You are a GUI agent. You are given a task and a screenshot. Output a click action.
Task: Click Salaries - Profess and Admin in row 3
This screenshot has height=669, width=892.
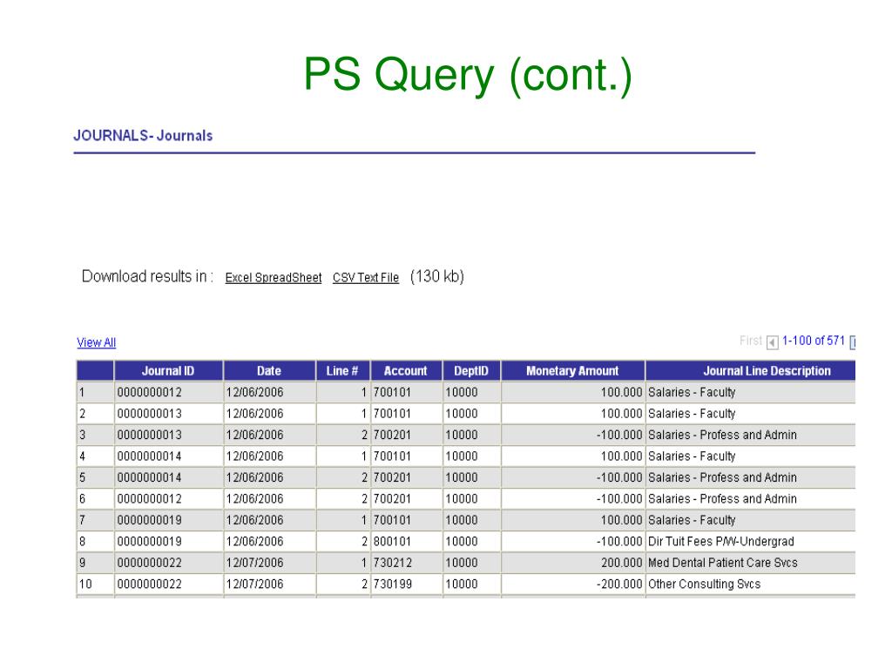click(x=722, y=435)
